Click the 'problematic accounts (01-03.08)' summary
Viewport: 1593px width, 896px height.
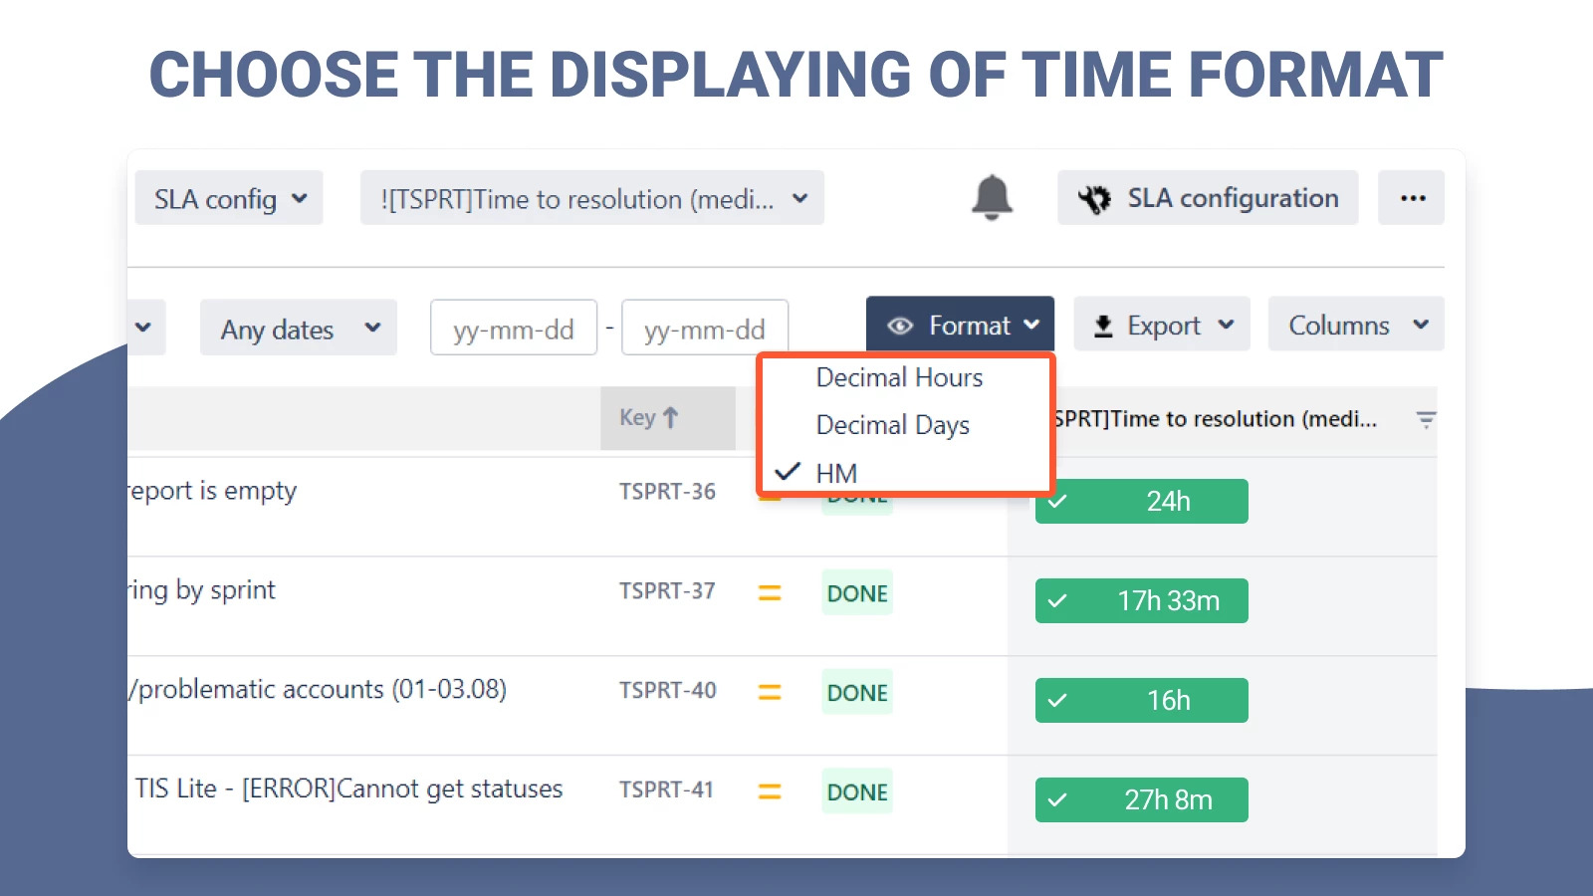tap(318, 690)
